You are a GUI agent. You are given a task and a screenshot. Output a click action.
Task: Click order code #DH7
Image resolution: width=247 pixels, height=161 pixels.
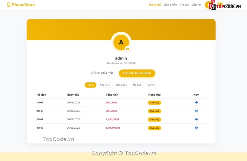(40, 120)
